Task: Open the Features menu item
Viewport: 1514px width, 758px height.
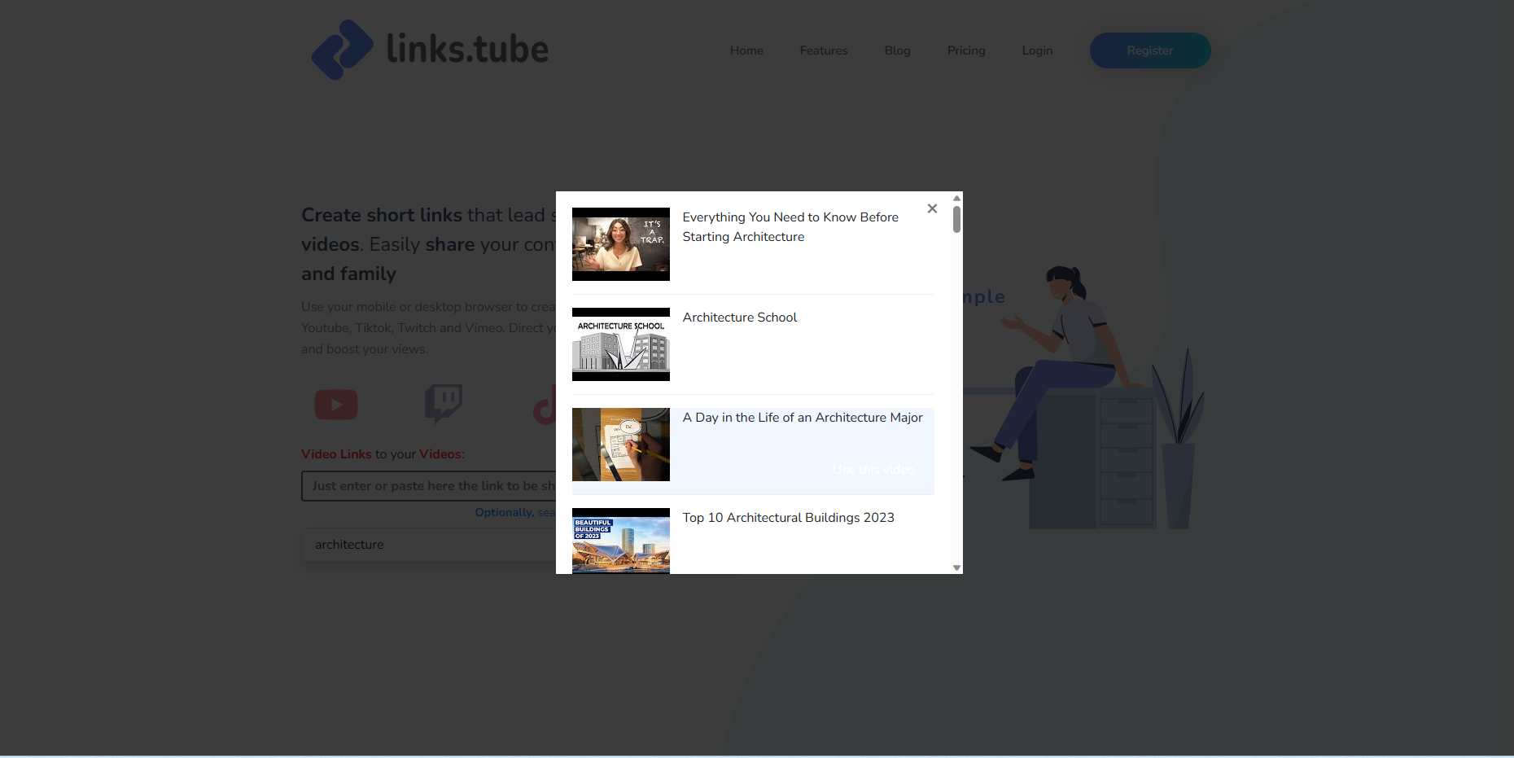Action: point(824,50)
